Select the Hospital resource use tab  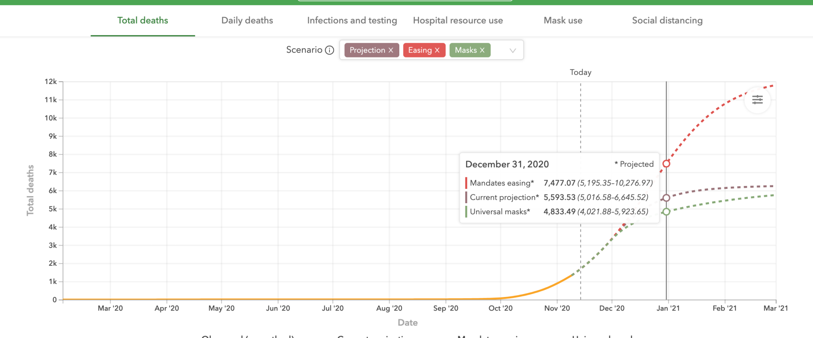[458, 20]
